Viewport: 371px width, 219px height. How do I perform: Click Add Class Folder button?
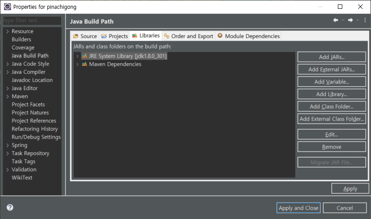click(x=332, y=106)
